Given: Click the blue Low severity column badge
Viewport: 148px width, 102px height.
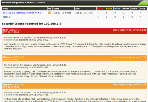Looking at the screenshot, I should [117, 9].
